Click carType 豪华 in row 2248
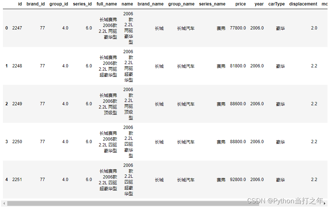Viewport: 329px width, 208px height. (280, 66)
